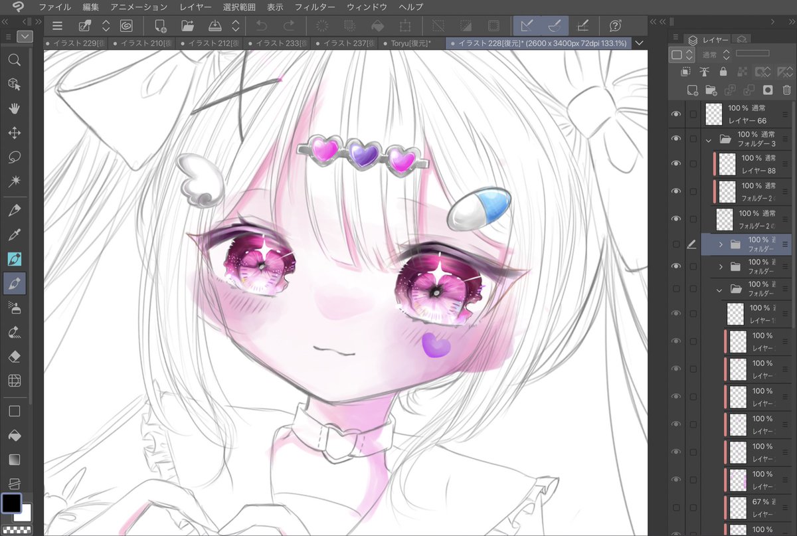The width and height of the screenshot is (797, 536).
Task: Open the 編集 menu
Action: coord(91,7)
